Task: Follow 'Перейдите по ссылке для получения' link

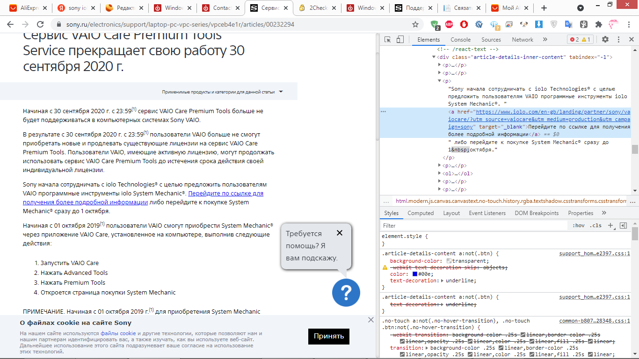Action: pos(226,193)
